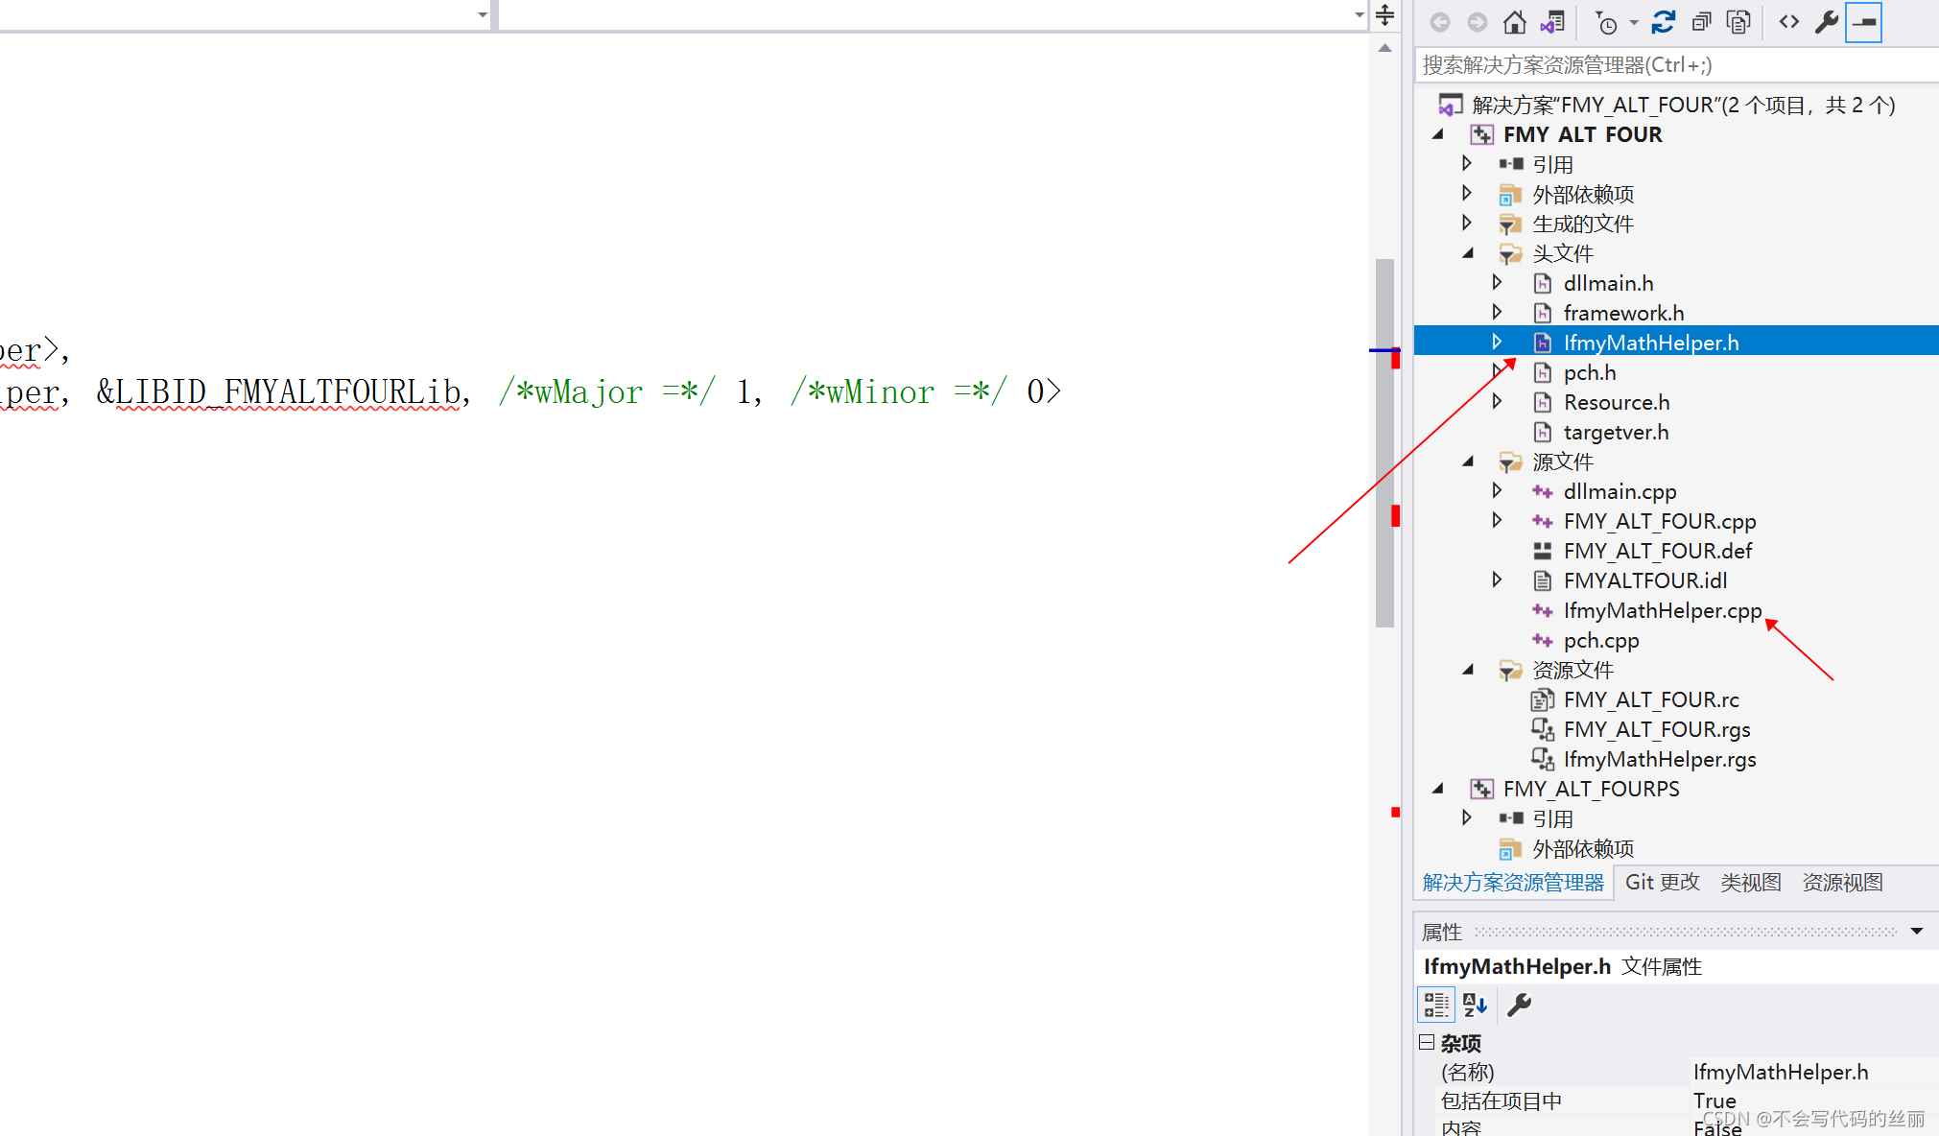Click the Sync with Active Document icon
Image resolution: width=1939 pixels, height=1136 pixels.
click(x=1664, y=22)
